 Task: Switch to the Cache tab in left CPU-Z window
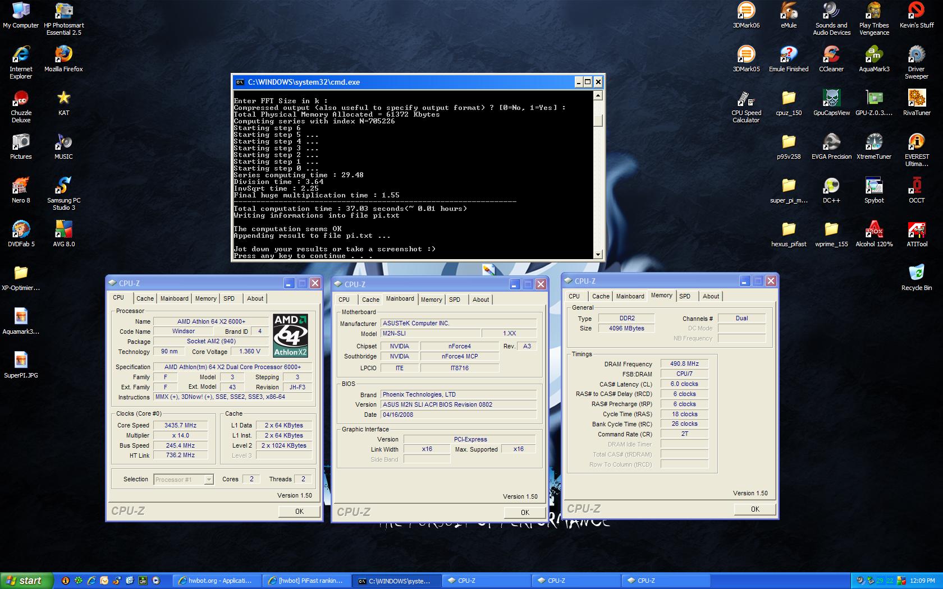click(x=145, y=298)
